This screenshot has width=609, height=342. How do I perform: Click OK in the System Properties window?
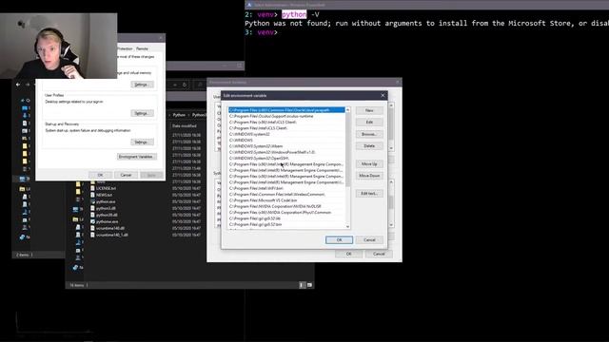coord(100,175)
